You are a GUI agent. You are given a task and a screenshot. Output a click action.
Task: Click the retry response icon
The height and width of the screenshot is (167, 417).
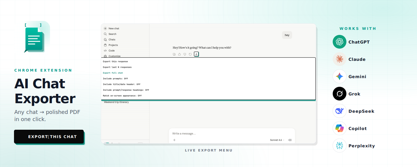190,54
